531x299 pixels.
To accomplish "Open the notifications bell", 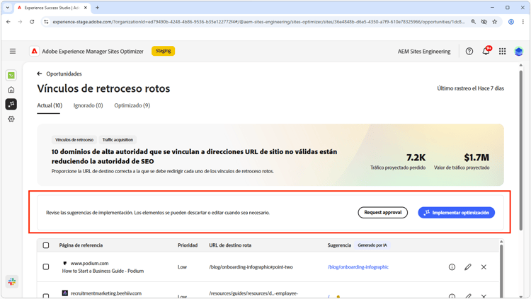I will (486, 51).
